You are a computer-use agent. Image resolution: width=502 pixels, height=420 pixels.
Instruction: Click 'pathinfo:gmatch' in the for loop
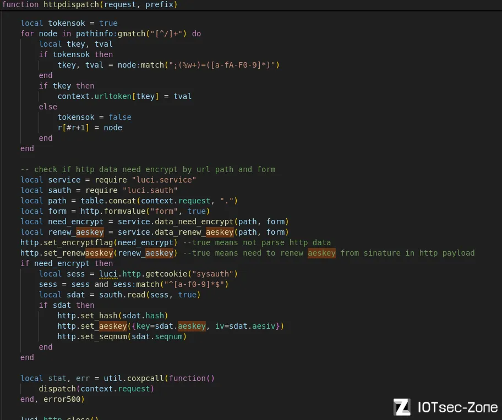[x=111, y=34]
